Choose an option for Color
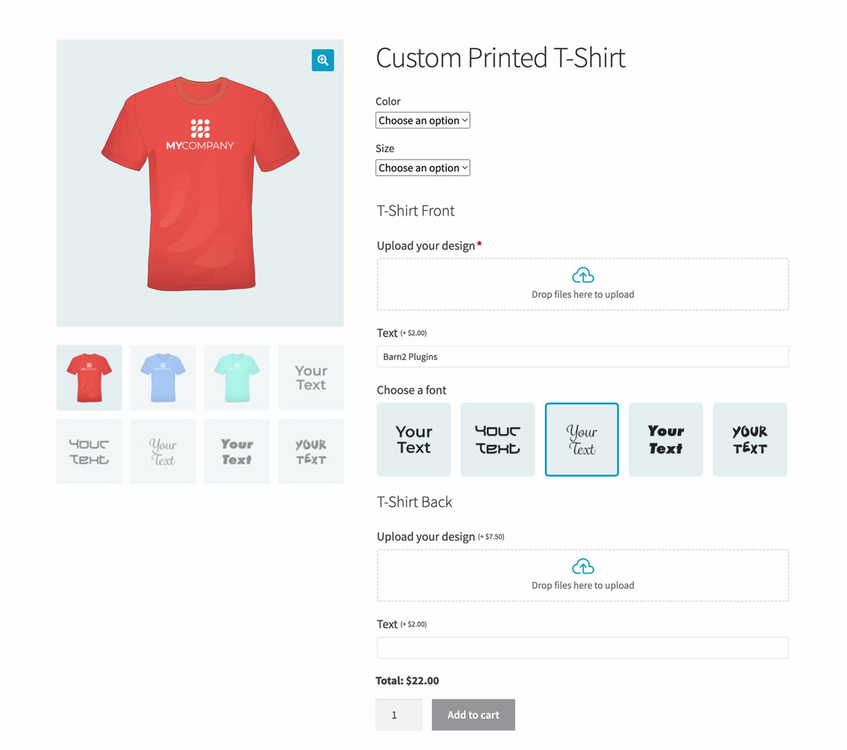Screen dimensions: 847x750 click(422, 120)
